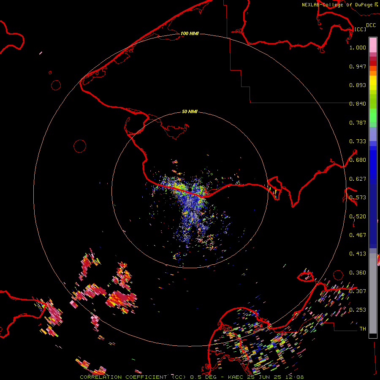Click the 0.5 DEG elevation text
The image size is (380, 380).
[204, 377]
